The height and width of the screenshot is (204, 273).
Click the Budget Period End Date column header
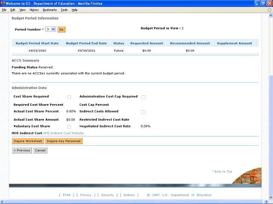tap(86, 43)
